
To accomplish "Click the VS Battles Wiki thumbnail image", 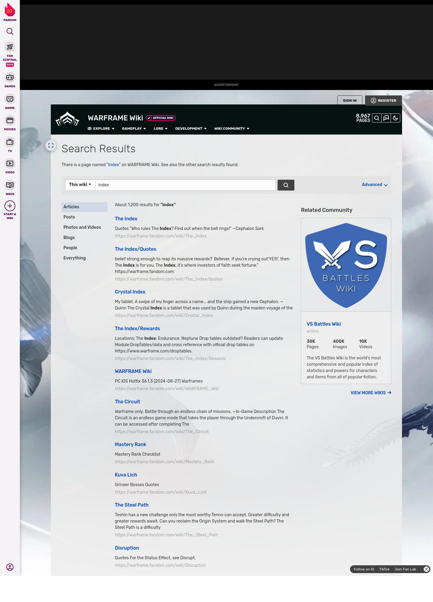I will click(x=346, y=265).
